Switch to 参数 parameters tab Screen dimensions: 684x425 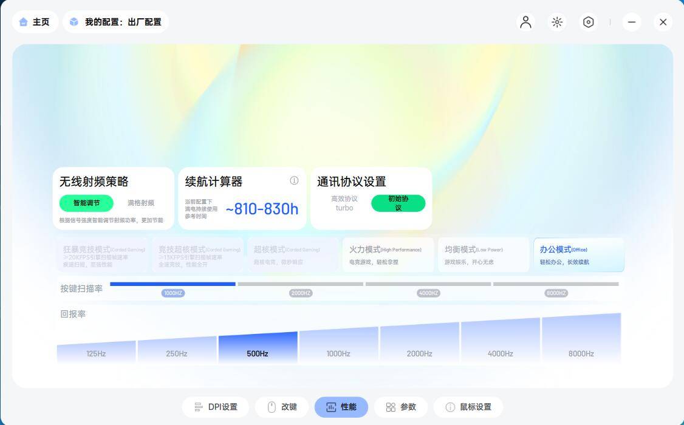click(401, 407)
